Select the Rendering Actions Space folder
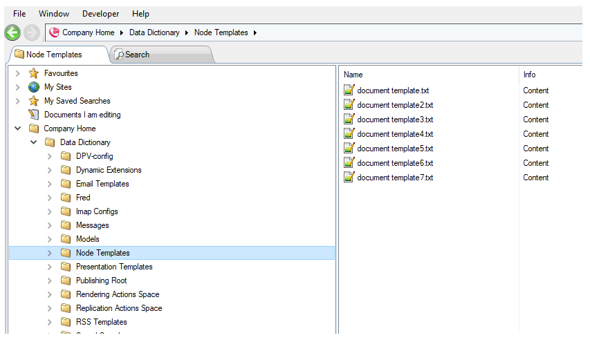Image resolution: width=590 pixels, height=342 pixels. pyautogui.click(x=118, y=294)
